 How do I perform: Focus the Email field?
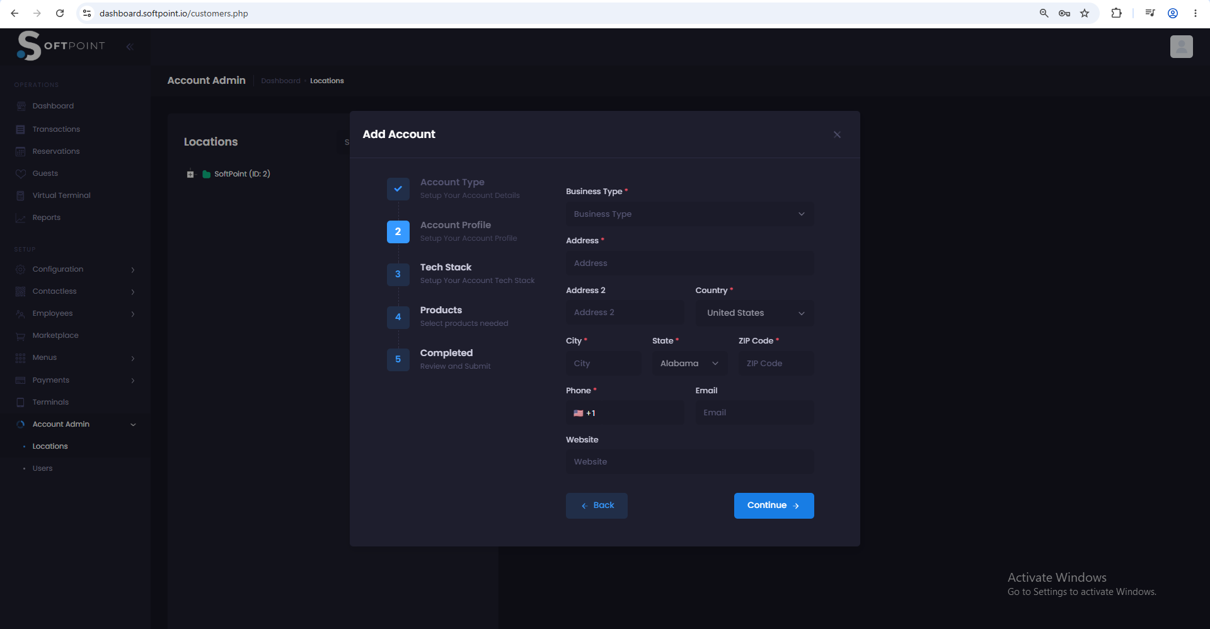point(754,413)
